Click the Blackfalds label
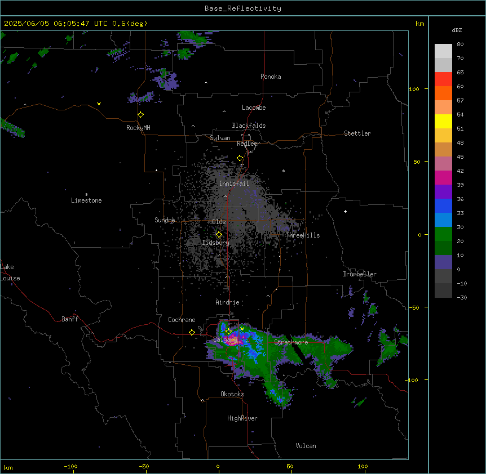The image size is (486, 474). point(249,126)
